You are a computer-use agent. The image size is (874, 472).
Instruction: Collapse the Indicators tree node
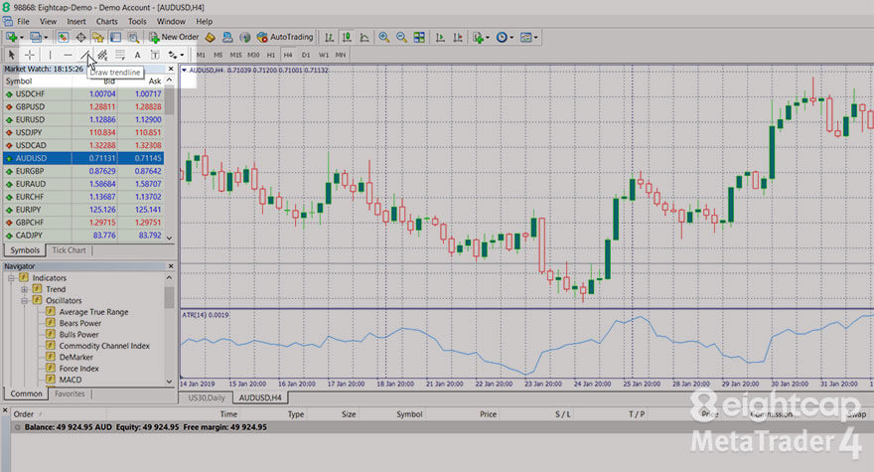click(x=11, y=278)
